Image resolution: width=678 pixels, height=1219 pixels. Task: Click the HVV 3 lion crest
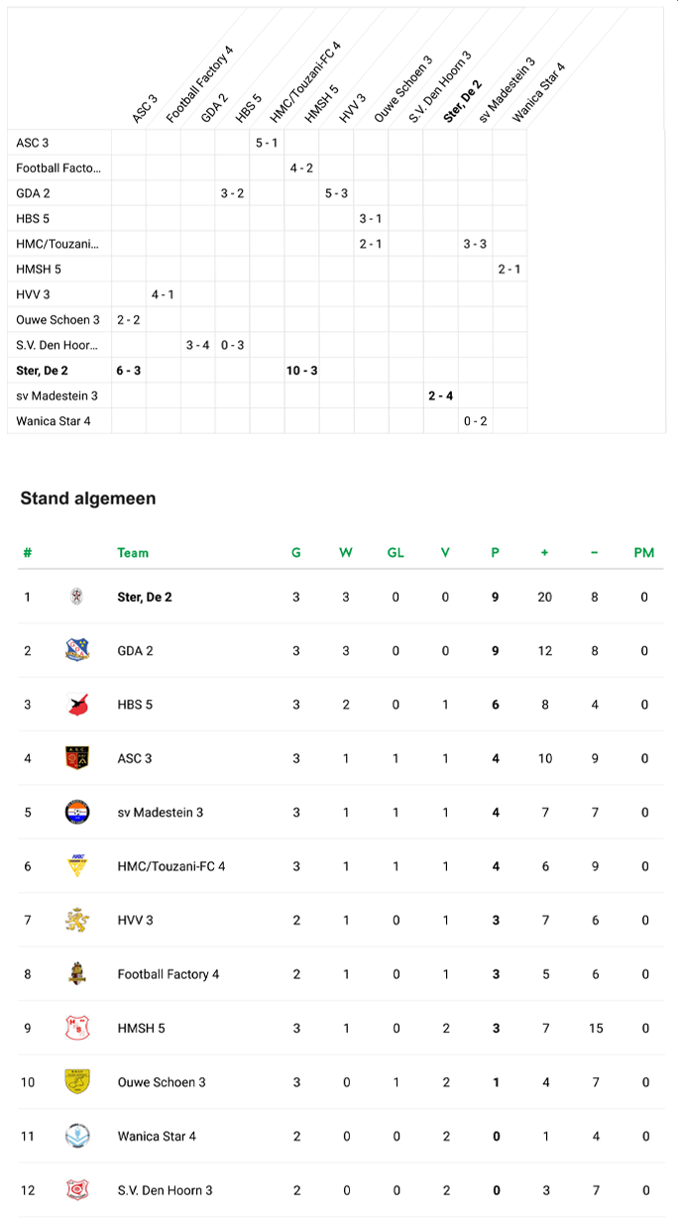77,921
